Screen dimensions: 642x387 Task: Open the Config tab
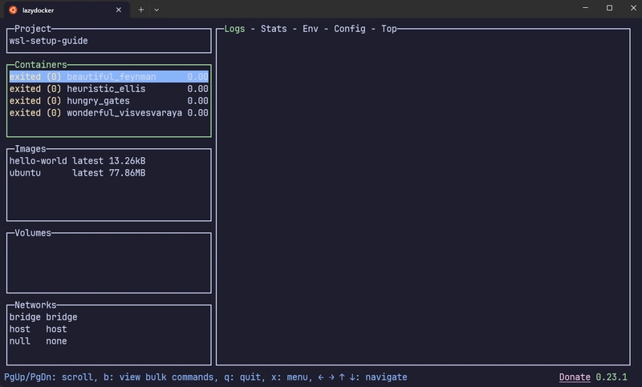350,29
